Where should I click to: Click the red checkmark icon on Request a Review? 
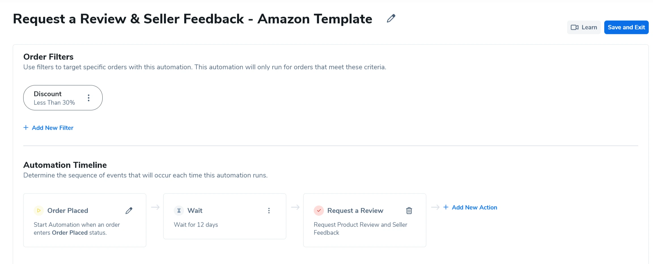[x=319, y=210]
